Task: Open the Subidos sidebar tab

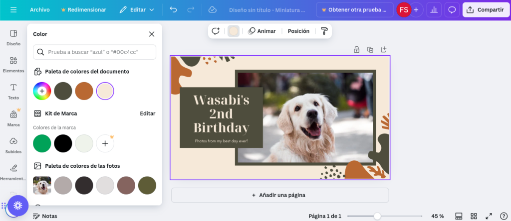Action: coord(13,145)
